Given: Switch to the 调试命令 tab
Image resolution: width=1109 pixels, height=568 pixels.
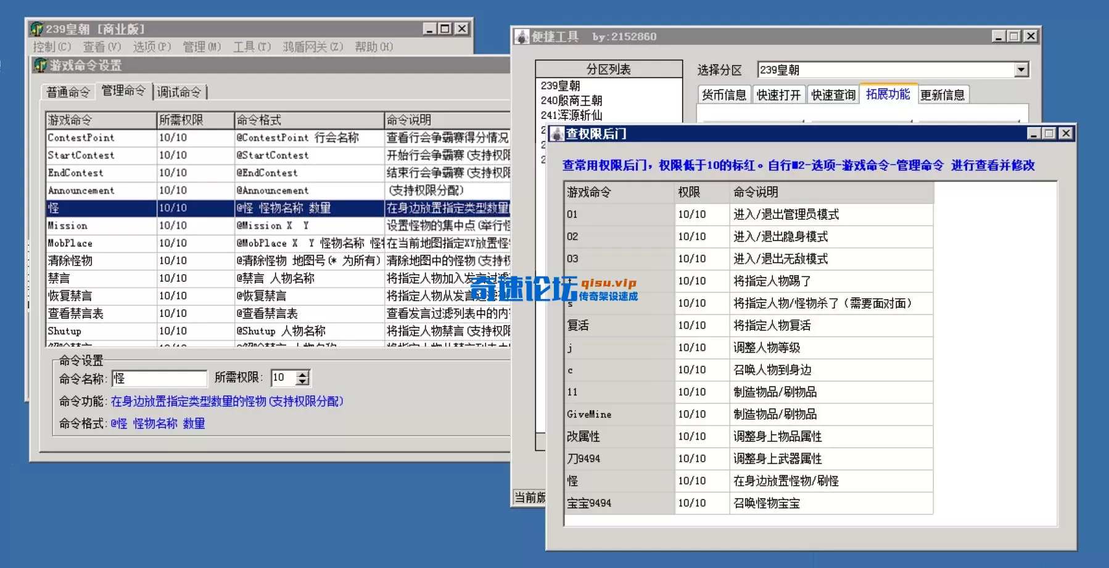Looking at the screenshot, I should tap(181, 91).
